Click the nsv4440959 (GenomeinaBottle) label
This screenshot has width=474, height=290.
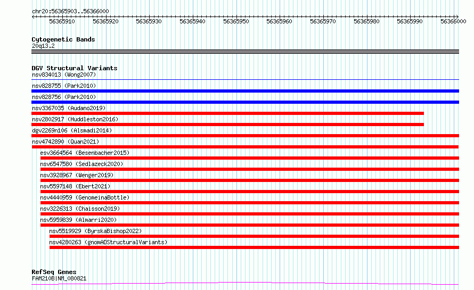click(x=85, y=197)
